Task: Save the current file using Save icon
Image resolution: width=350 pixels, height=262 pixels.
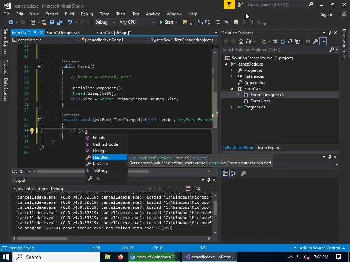Action: click(52, 22)
